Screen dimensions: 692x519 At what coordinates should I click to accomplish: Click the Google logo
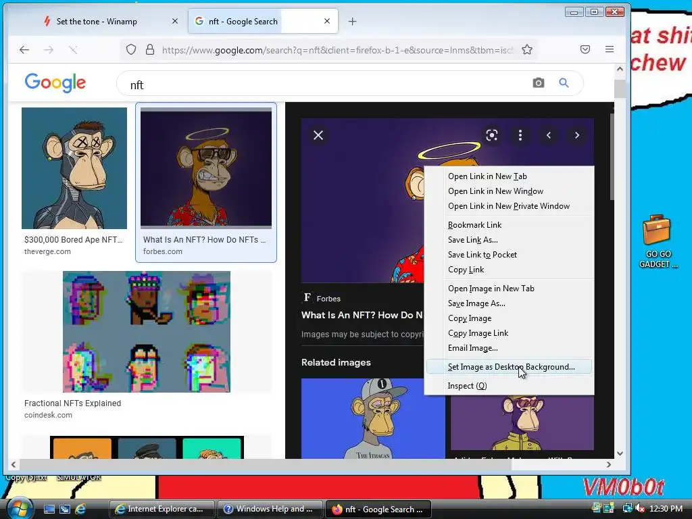(x=55, y=82)
